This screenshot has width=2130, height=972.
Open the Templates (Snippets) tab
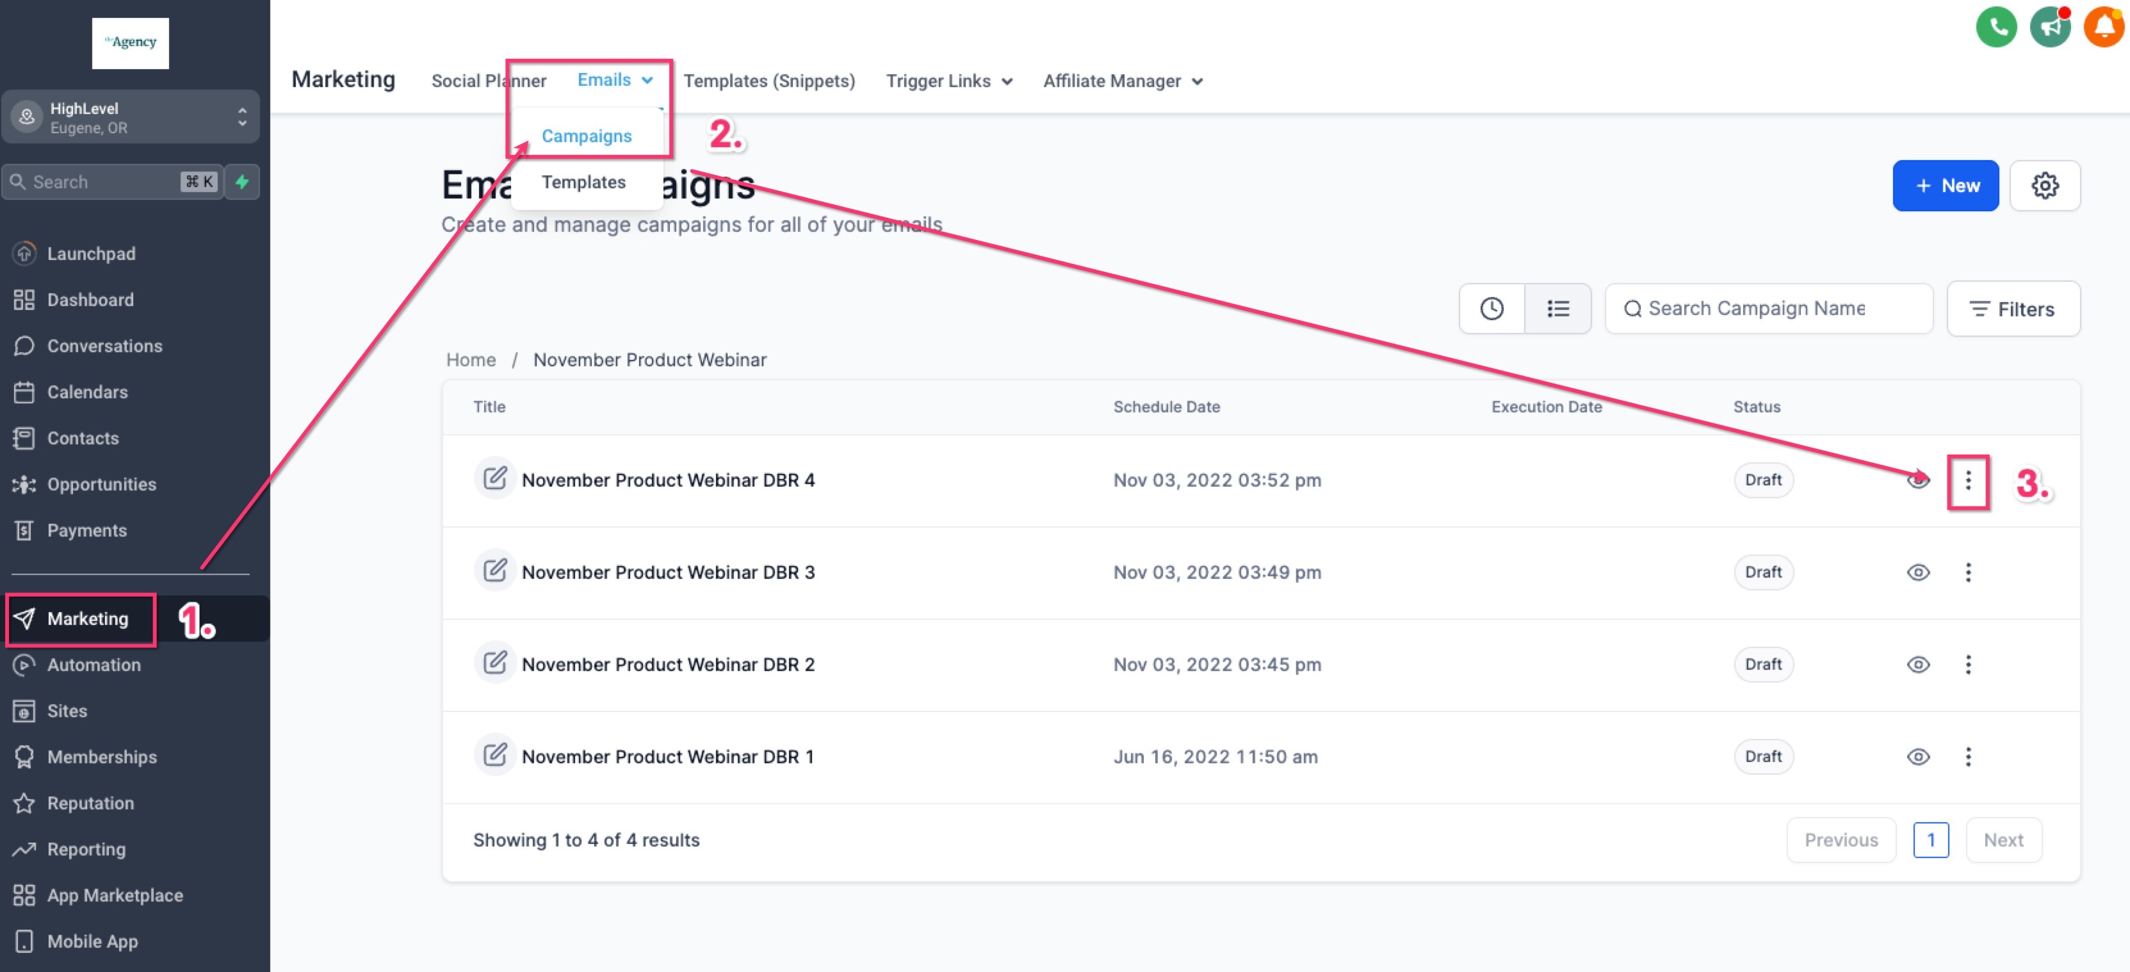coord(768,81)
